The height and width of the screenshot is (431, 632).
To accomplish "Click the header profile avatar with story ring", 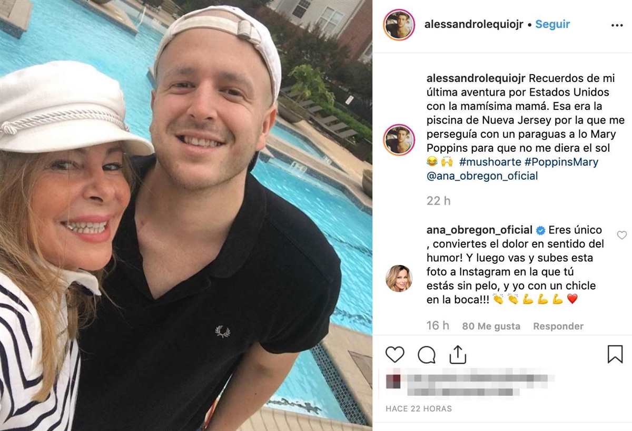I will (x=399, y=25).
